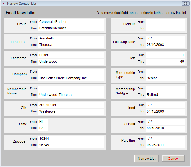Select the Membership Name Thru field
The height and width of the screenshot is (167, 191).
[x=71, y=95]
